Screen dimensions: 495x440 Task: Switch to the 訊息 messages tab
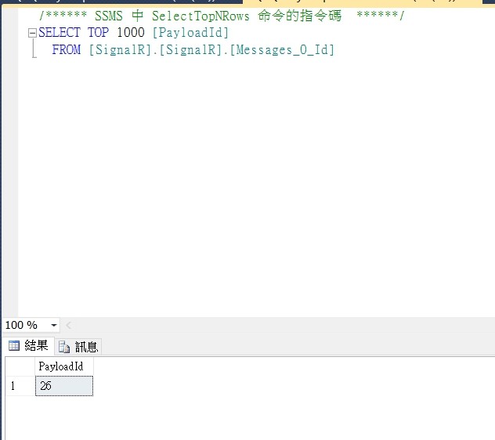(x=78, y=347)
